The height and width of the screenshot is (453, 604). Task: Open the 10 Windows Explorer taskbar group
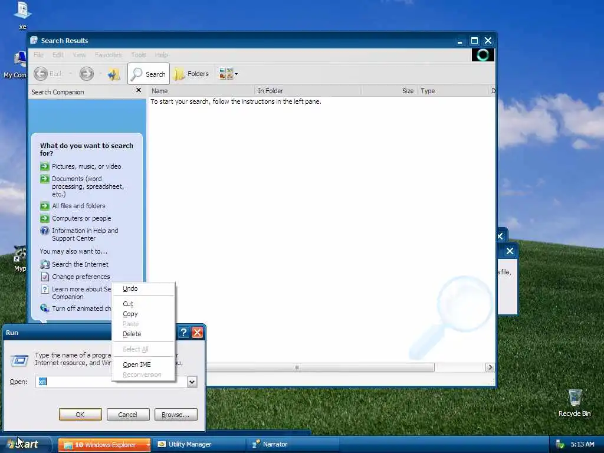104,445
